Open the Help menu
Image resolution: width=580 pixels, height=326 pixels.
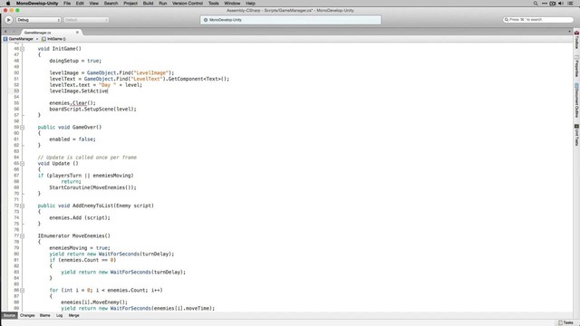point(250,4)
